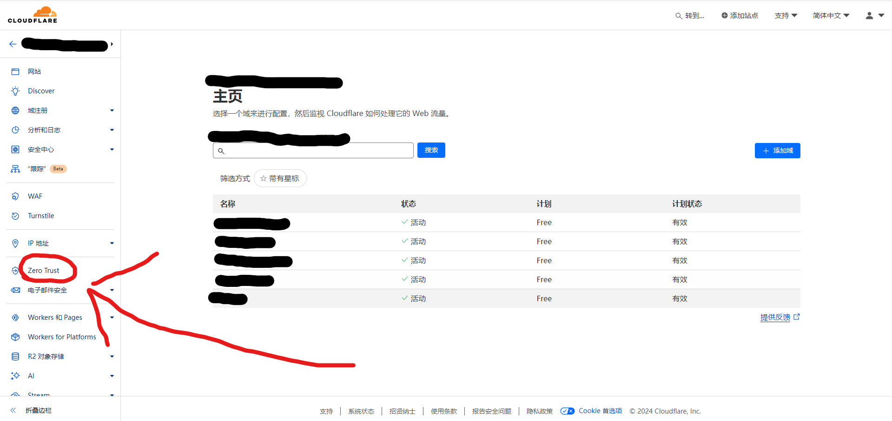The image size is (892, 421).
Task: Expand the AI submenu arrow
Action: coord(112,376)
